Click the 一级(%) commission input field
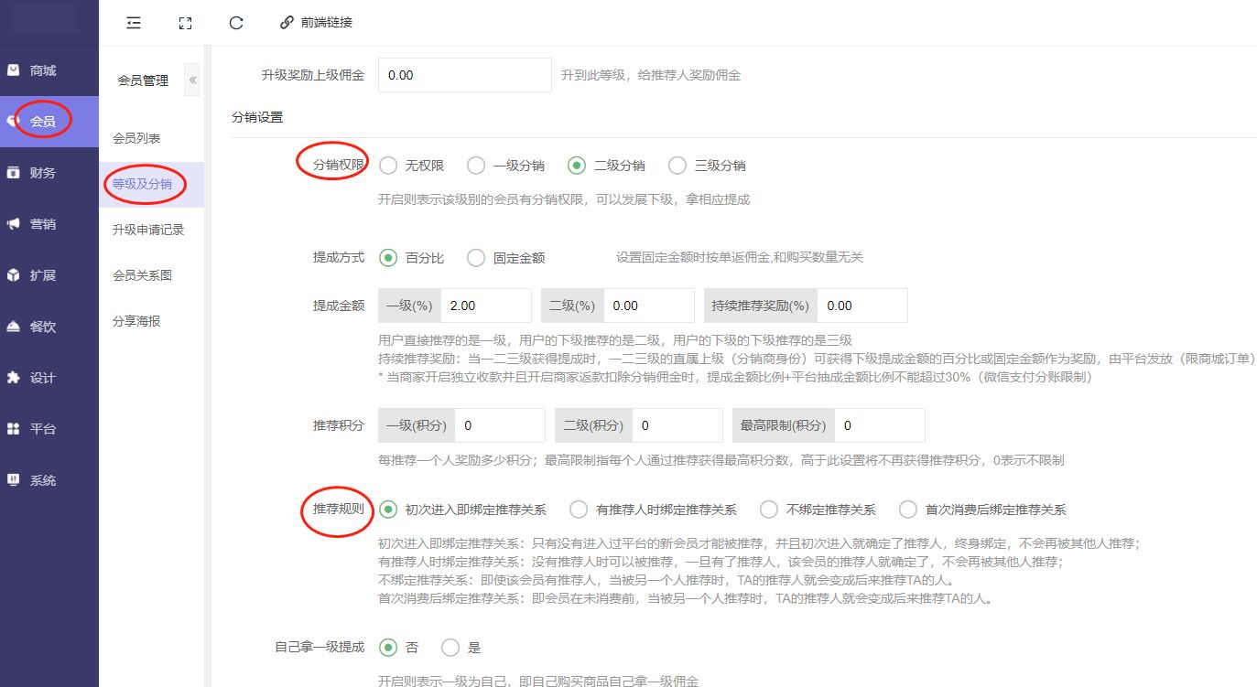 pos(485,306)
